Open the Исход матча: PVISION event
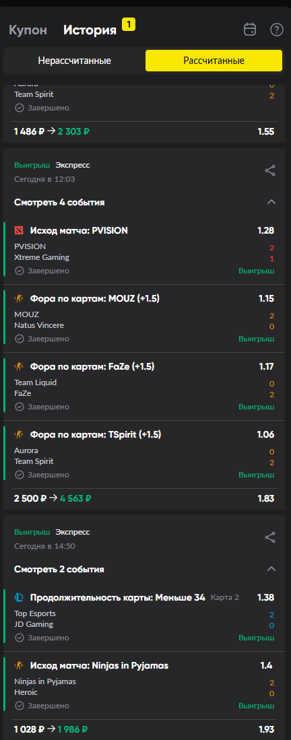Screen dimensions: 291x740 (79, 230)
